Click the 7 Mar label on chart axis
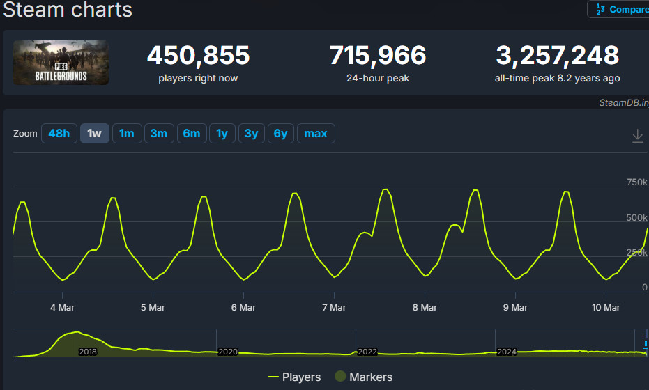 pos(334,307)
